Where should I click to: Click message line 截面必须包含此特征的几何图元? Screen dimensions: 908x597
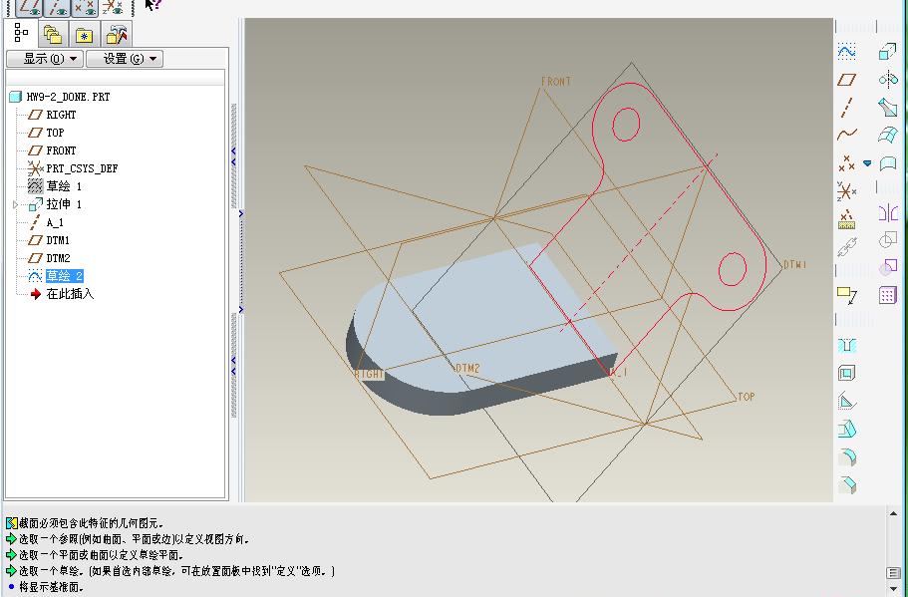click(x=92, y=523)
